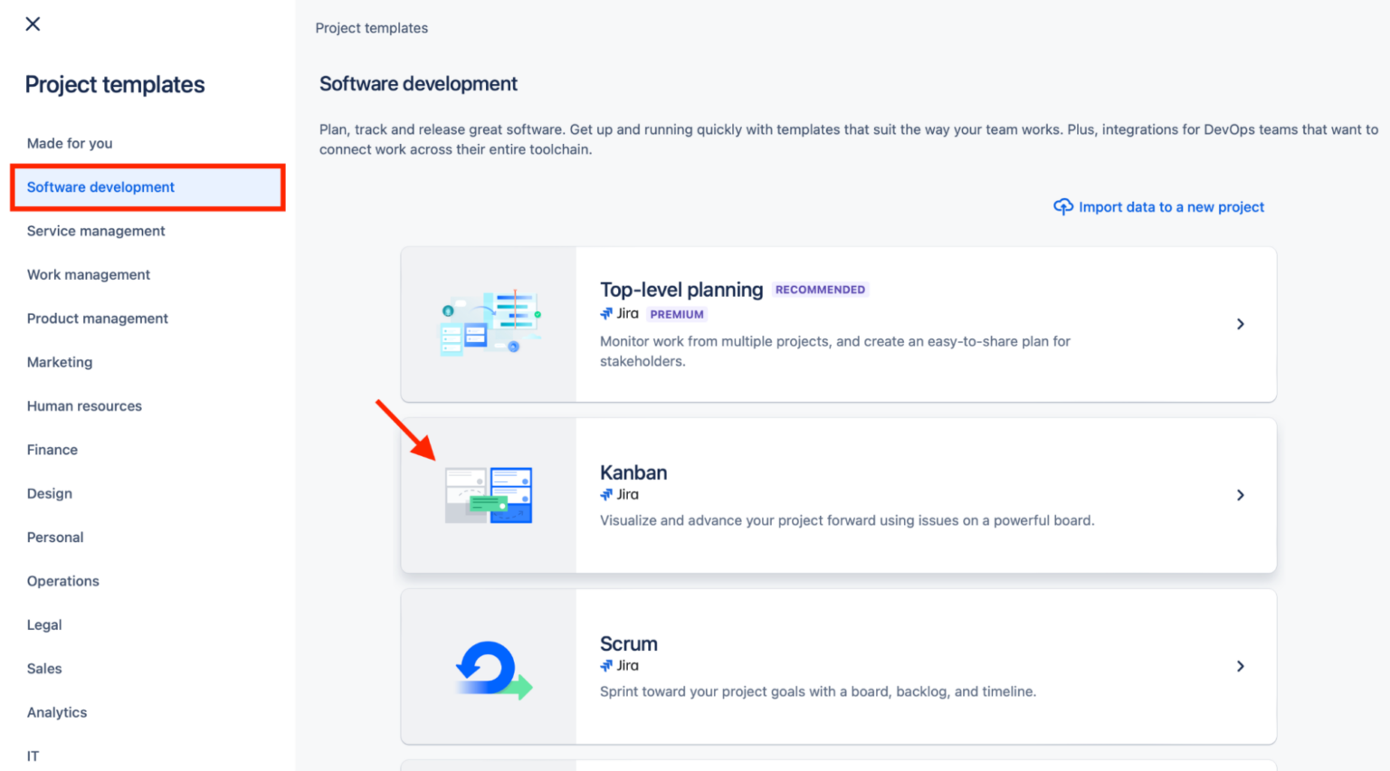Switch to the Service management category
This screenshot has width=1390, height=771.
tap(96, 231)
